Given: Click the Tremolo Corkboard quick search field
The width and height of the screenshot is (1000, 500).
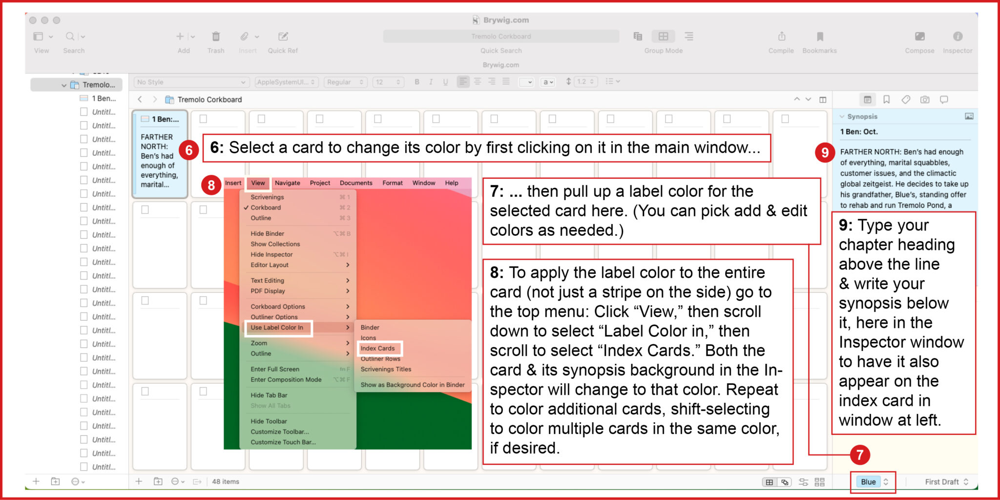Looking at the screenshot, I should [501, 37].
